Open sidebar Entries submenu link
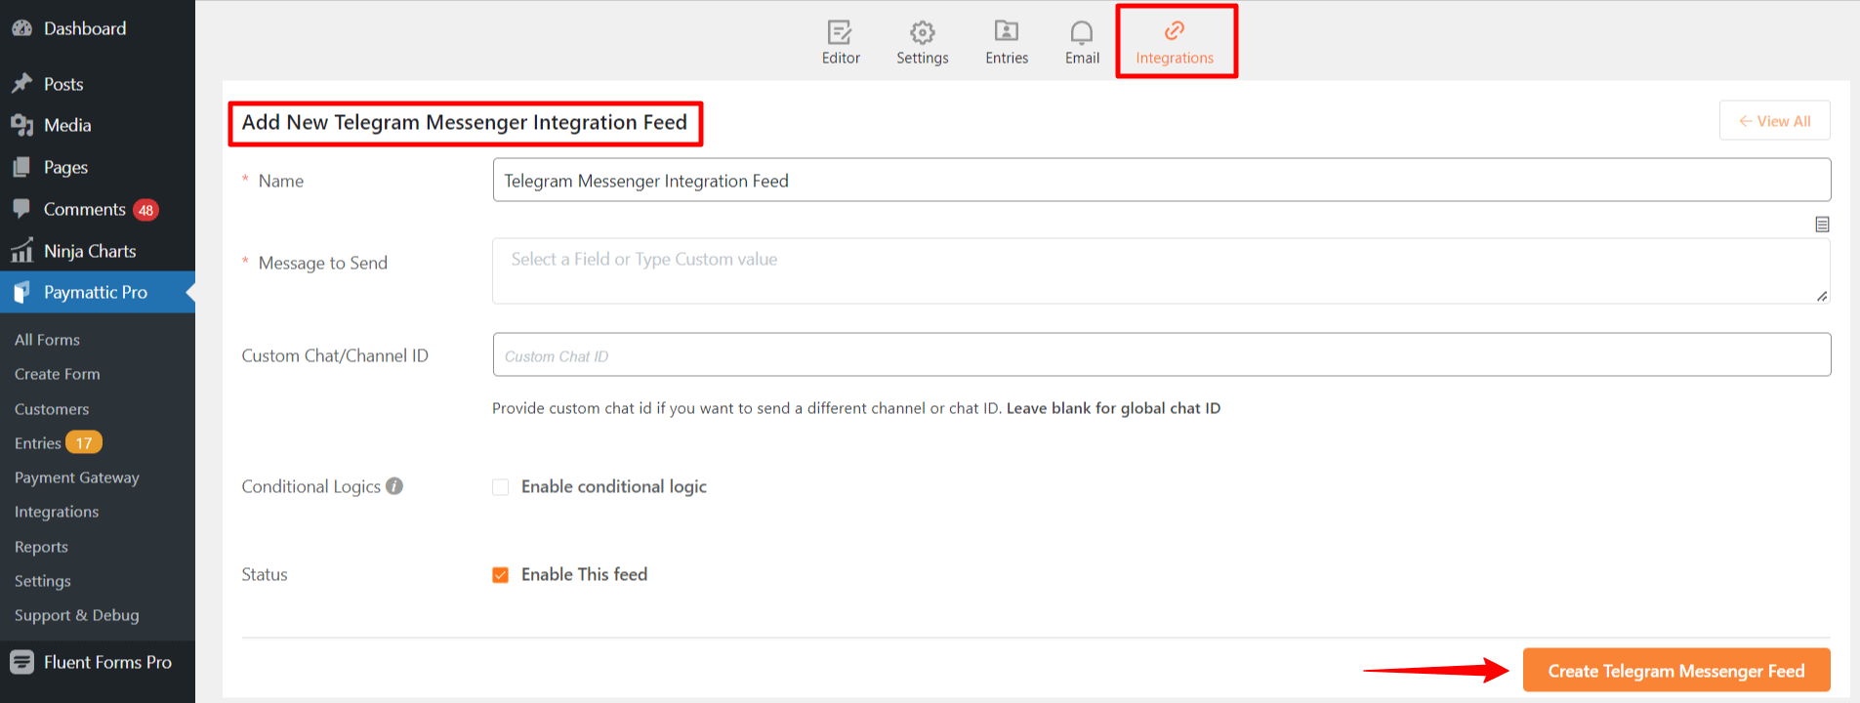 point(37,443)
